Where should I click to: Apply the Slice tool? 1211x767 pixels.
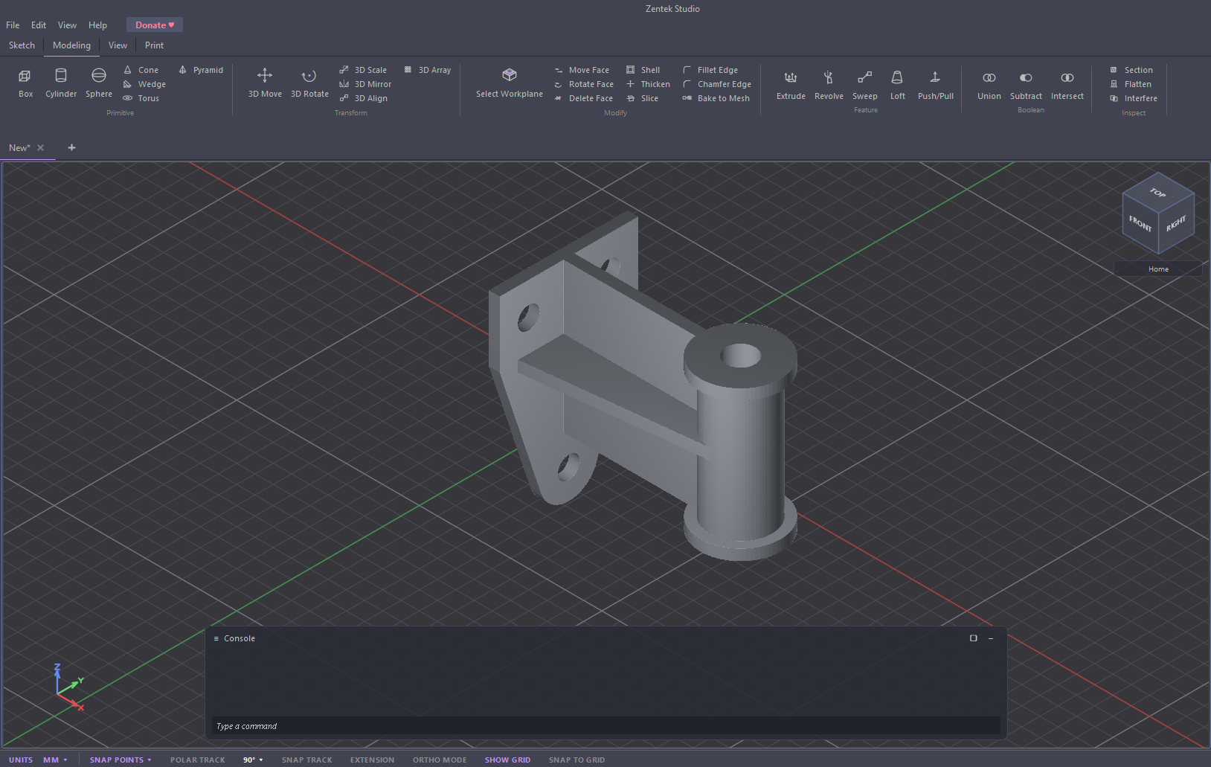(x=643, y=98)
